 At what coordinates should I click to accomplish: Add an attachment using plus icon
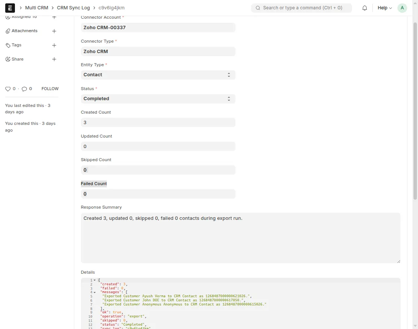[54, 31]
